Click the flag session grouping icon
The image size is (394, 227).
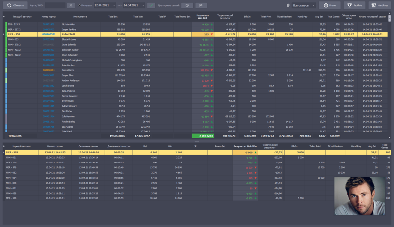click(x=201, y=5)
